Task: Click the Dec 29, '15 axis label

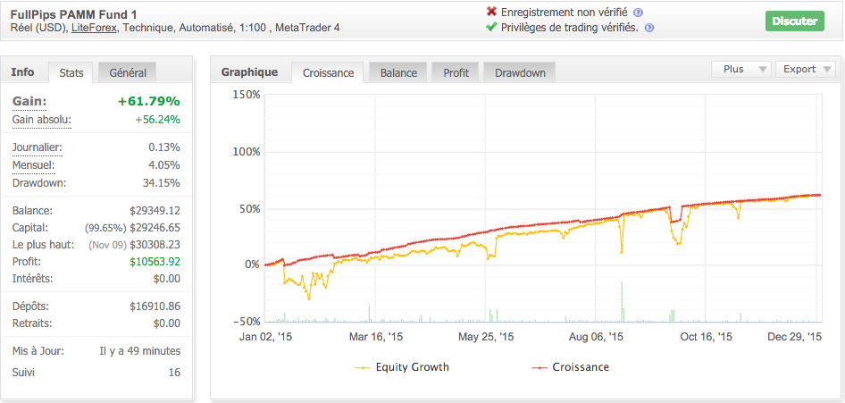Action: [794, 337]
